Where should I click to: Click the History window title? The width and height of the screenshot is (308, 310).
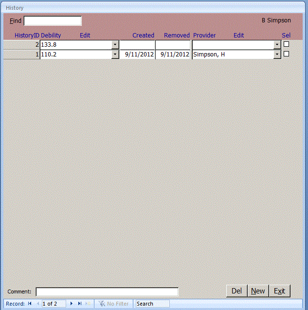[15, 8]
